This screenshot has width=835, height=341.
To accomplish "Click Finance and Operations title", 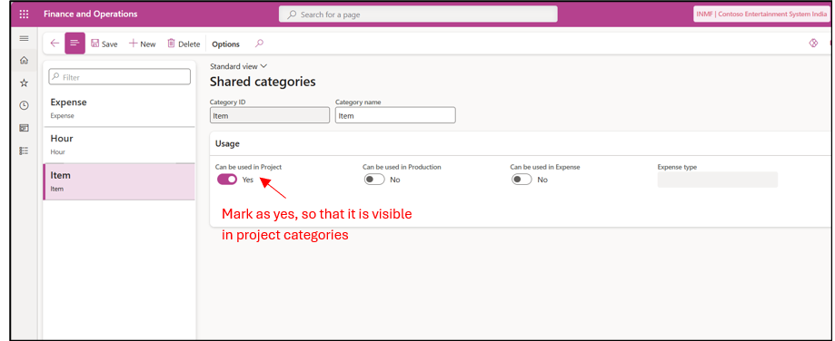I will (x=91, y=15).
